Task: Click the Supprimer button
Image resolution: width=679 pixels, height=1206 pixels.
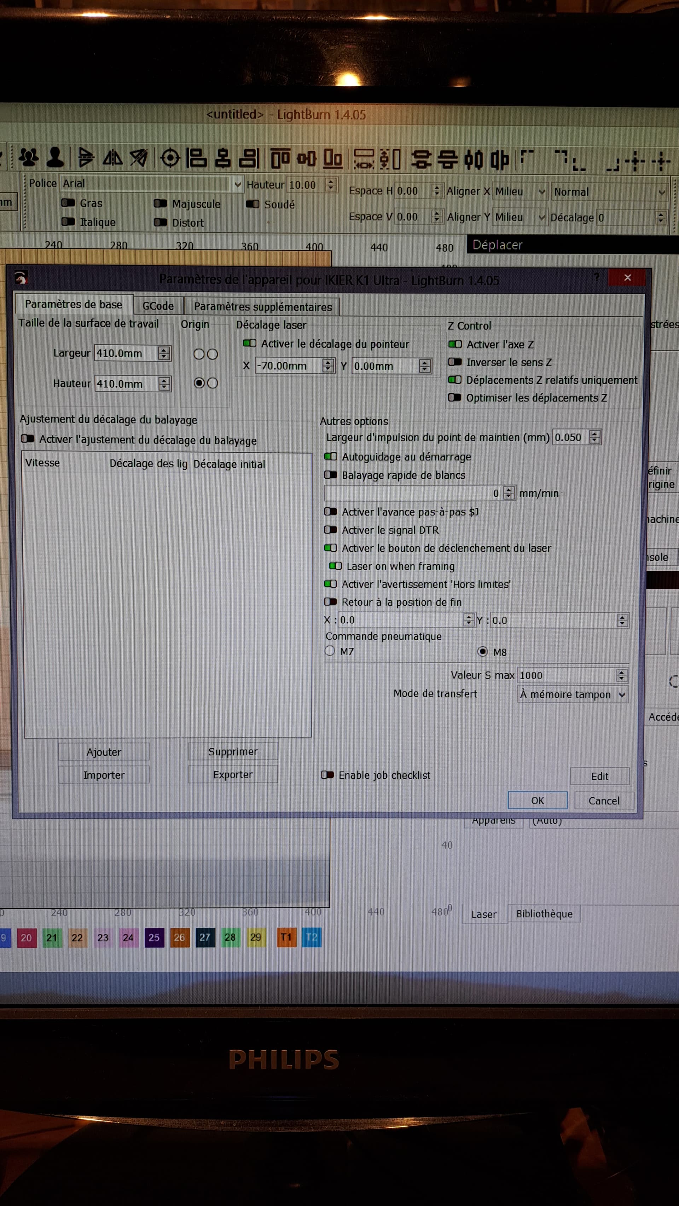Action: click(233, 751)
